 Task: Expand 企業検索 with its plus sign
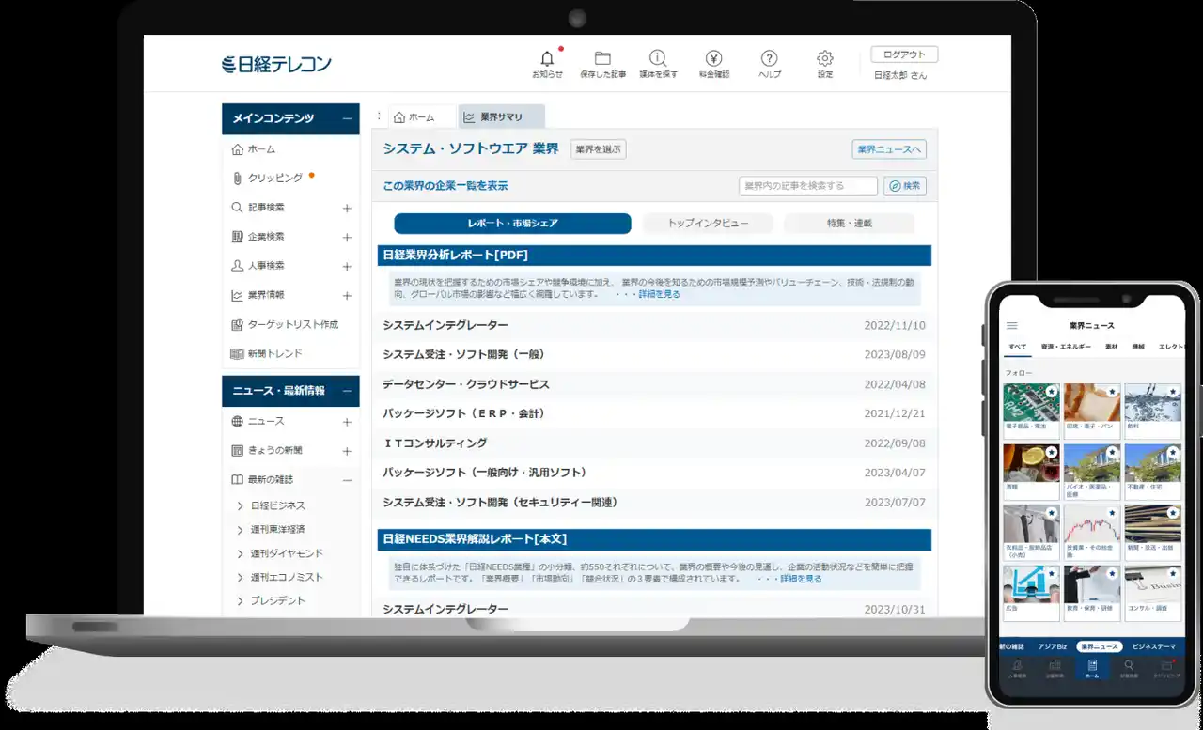coord(347,237)
